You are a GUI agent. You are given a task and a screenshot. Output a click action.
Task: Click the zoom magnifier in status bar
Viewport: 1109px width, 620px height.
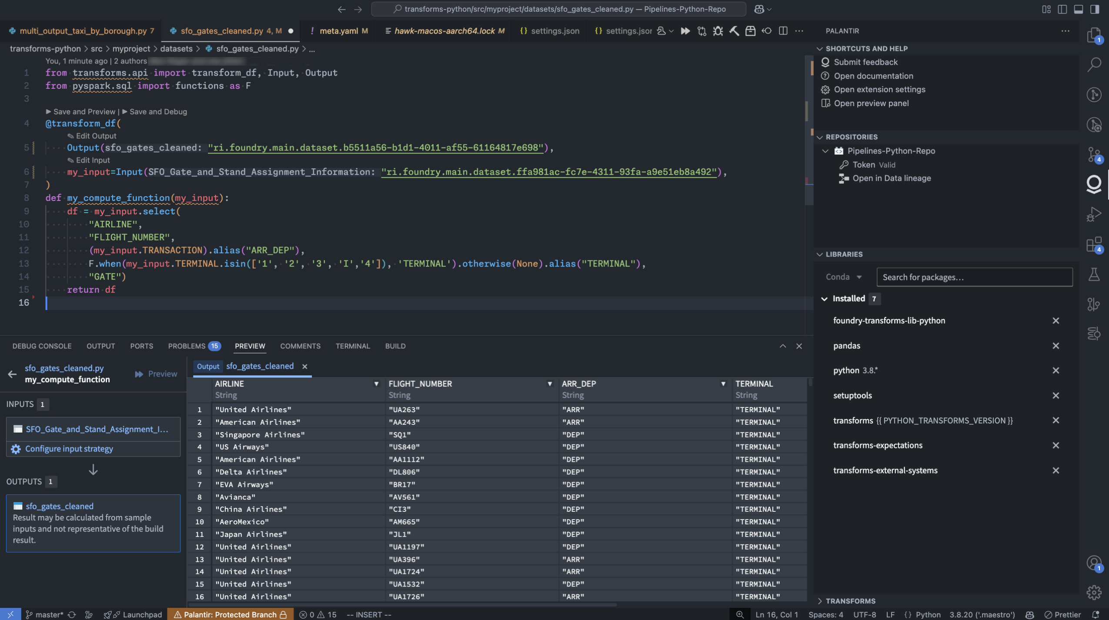pos(739,614)
